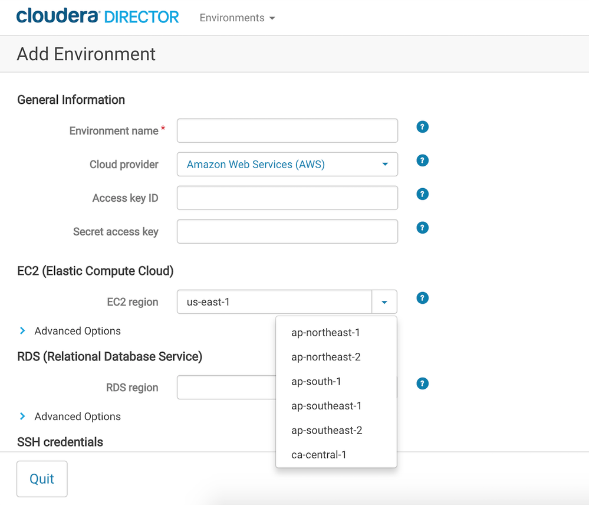Select ap-northeast-1 from the region list
589x505 pixels.
click(x=325, y=333)
